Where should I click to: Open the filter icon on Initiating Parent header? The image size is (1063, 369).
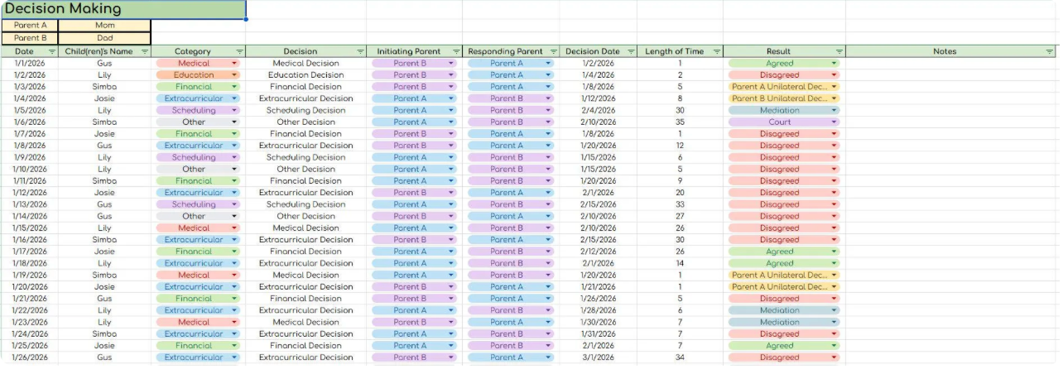point(456,51)
